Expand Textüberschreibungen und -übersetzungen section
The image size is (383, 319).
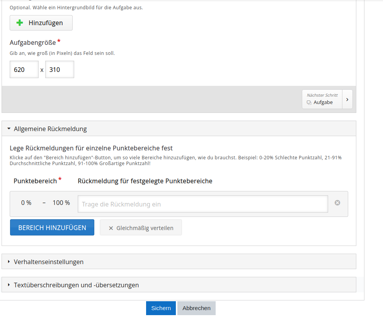[x=179, y=285]
